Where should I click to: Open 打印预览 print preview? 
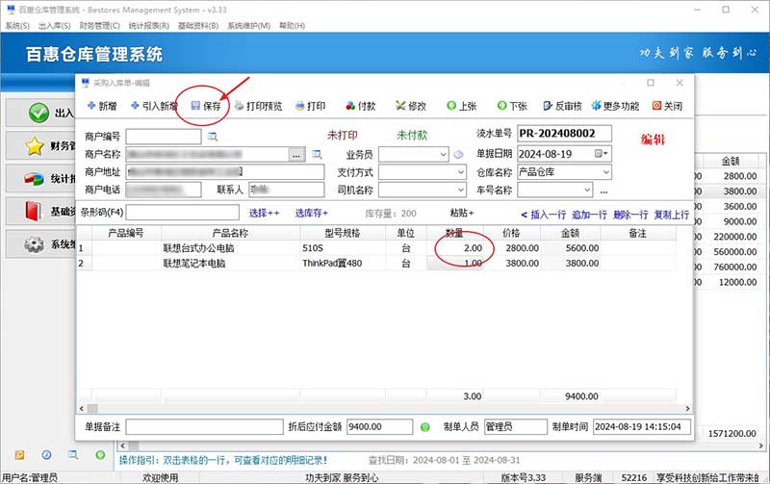258,106
